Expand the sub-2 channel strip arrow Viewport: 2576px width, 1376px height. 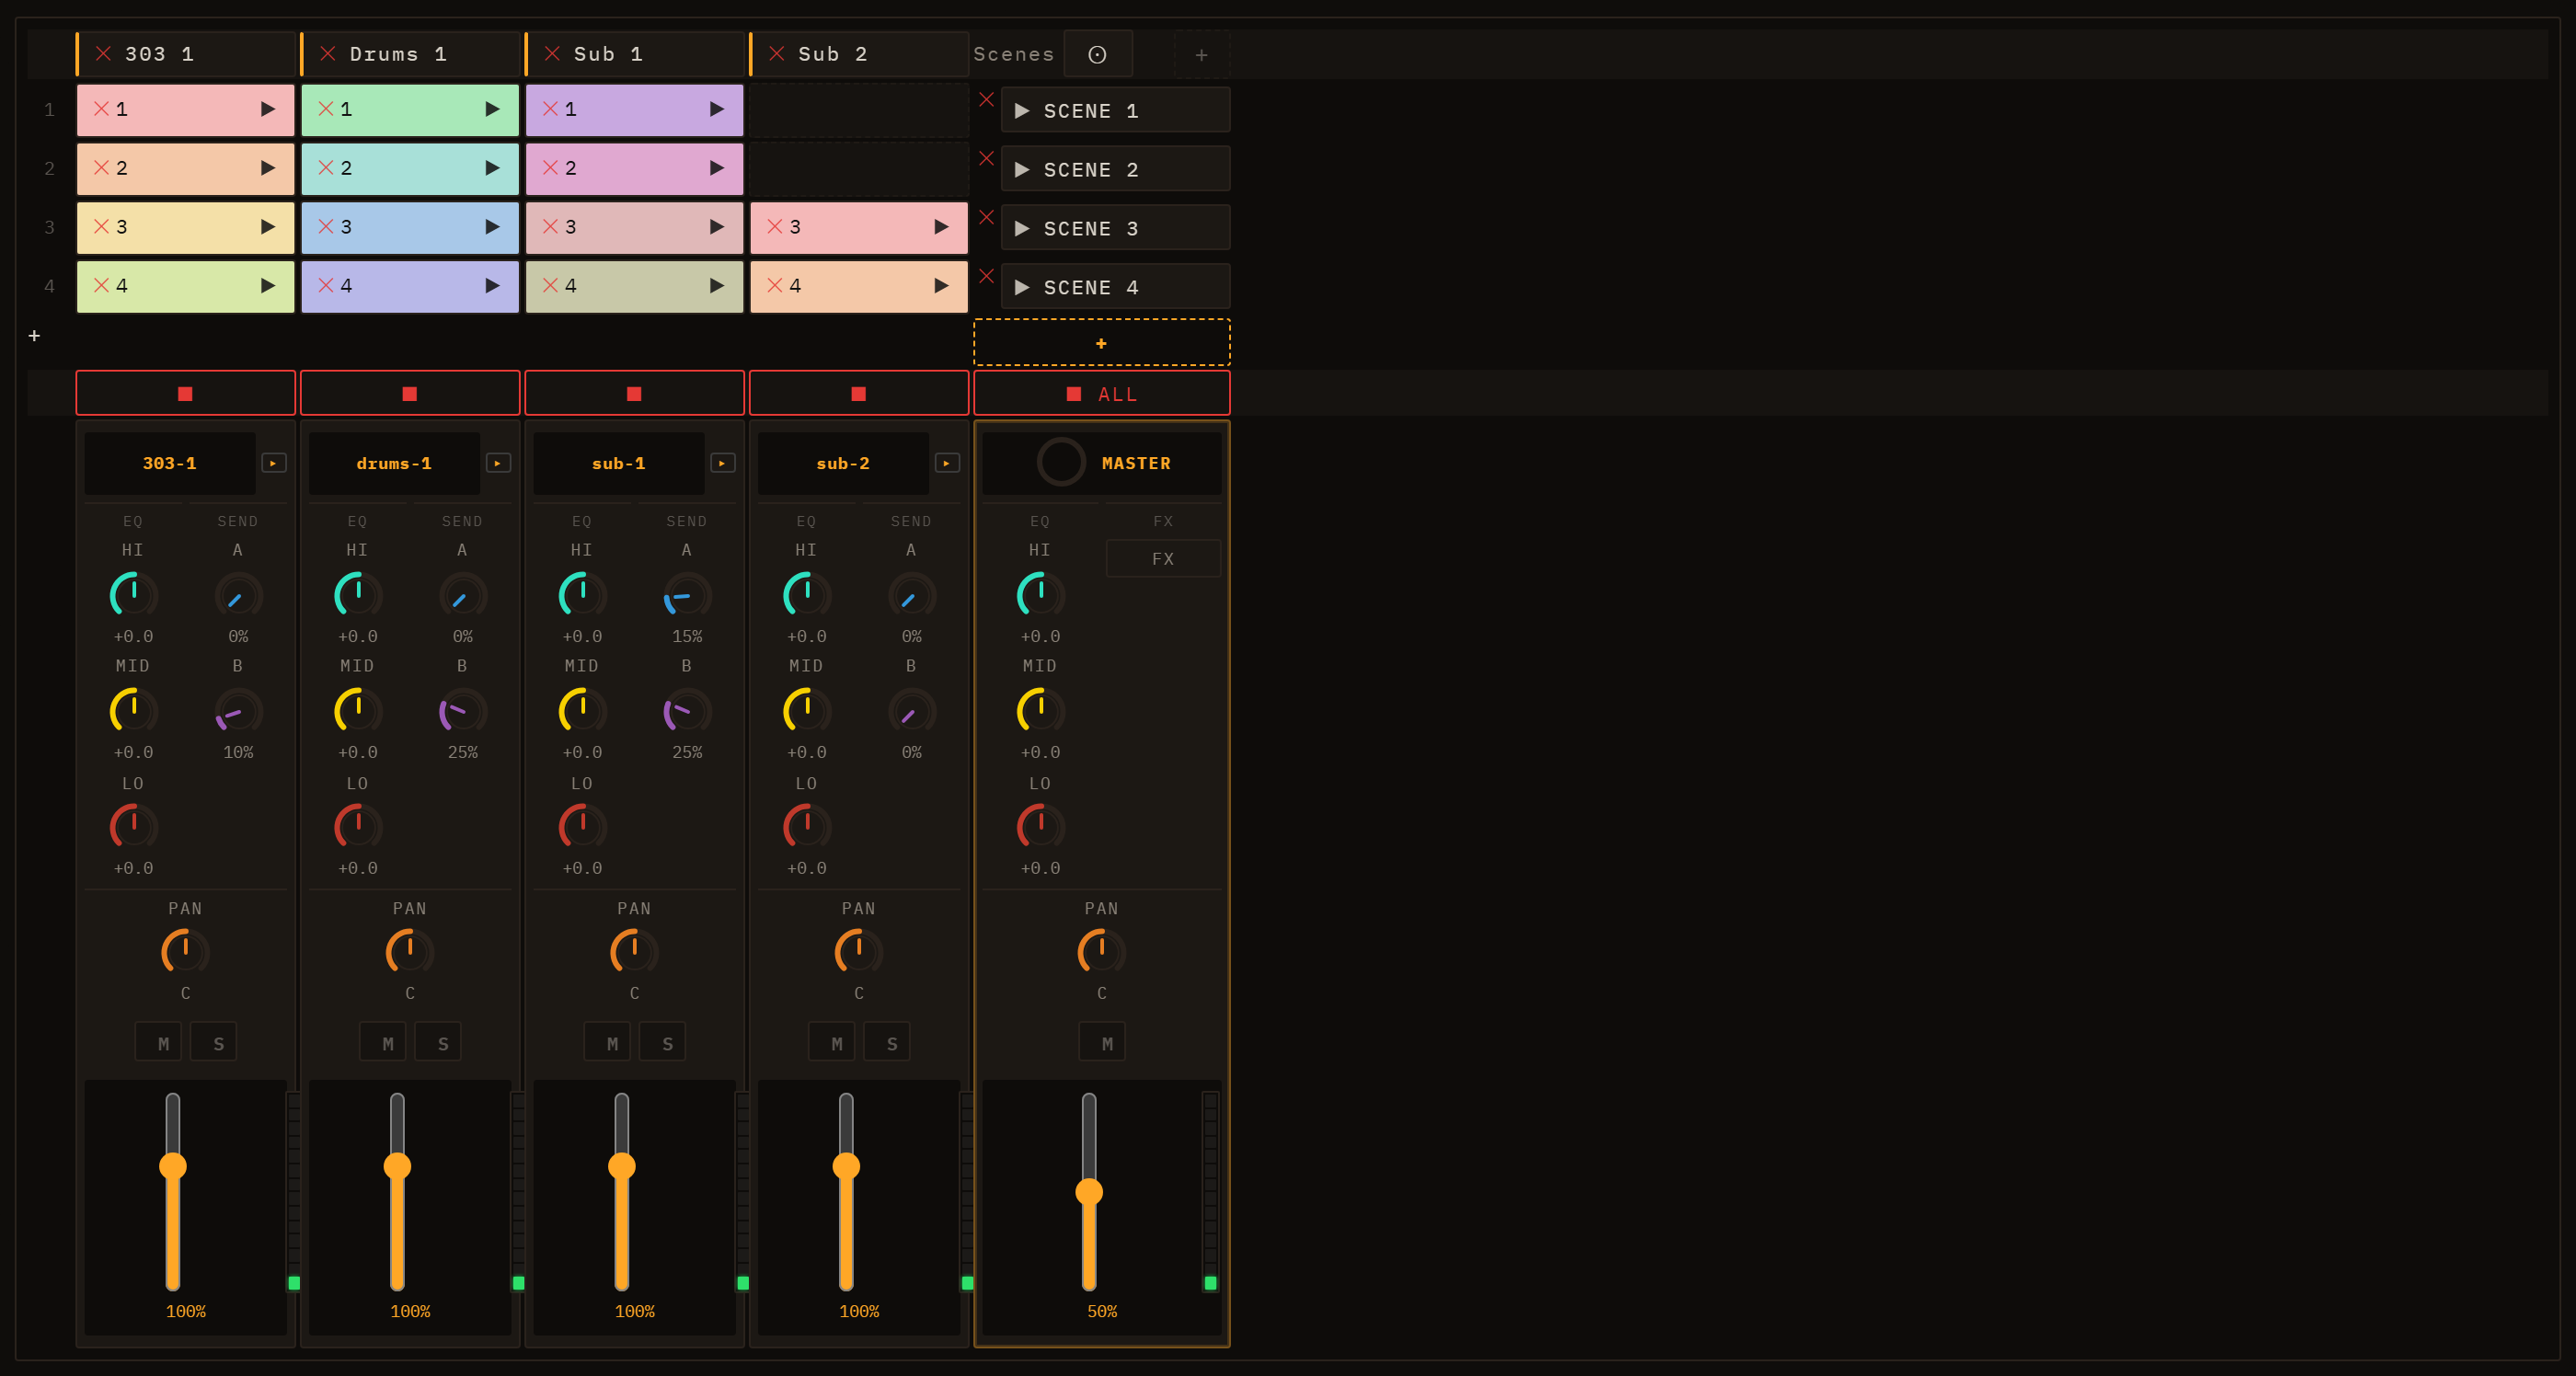947,463
